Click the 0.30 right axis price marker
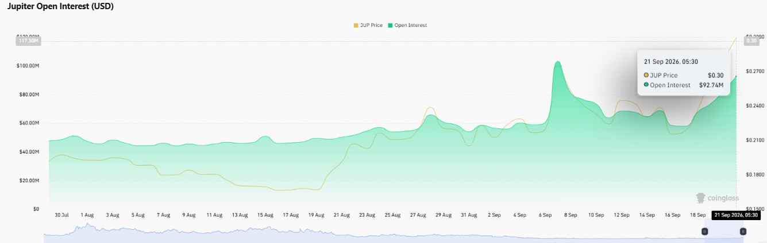767x243 pixels. point(751,40)
